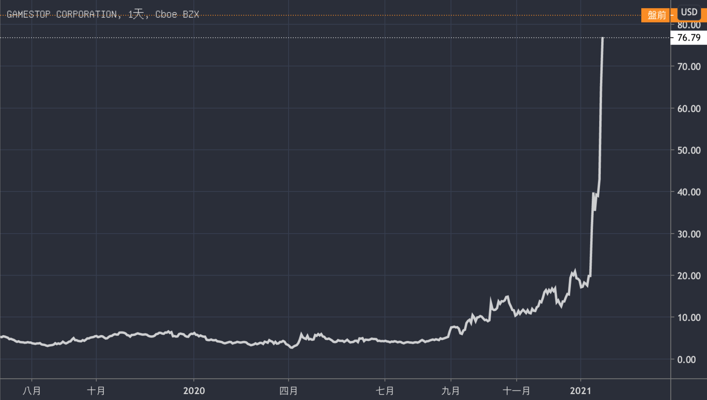Select 七月 on the time axis

tap(385, 391)
